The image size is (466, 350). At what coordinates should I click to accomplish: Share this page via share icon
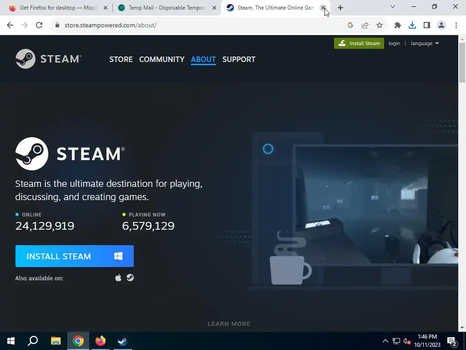pos(365,26)
